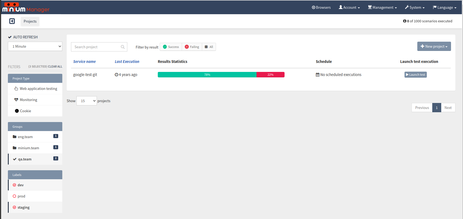Select the prod label filter

[35, 196]
